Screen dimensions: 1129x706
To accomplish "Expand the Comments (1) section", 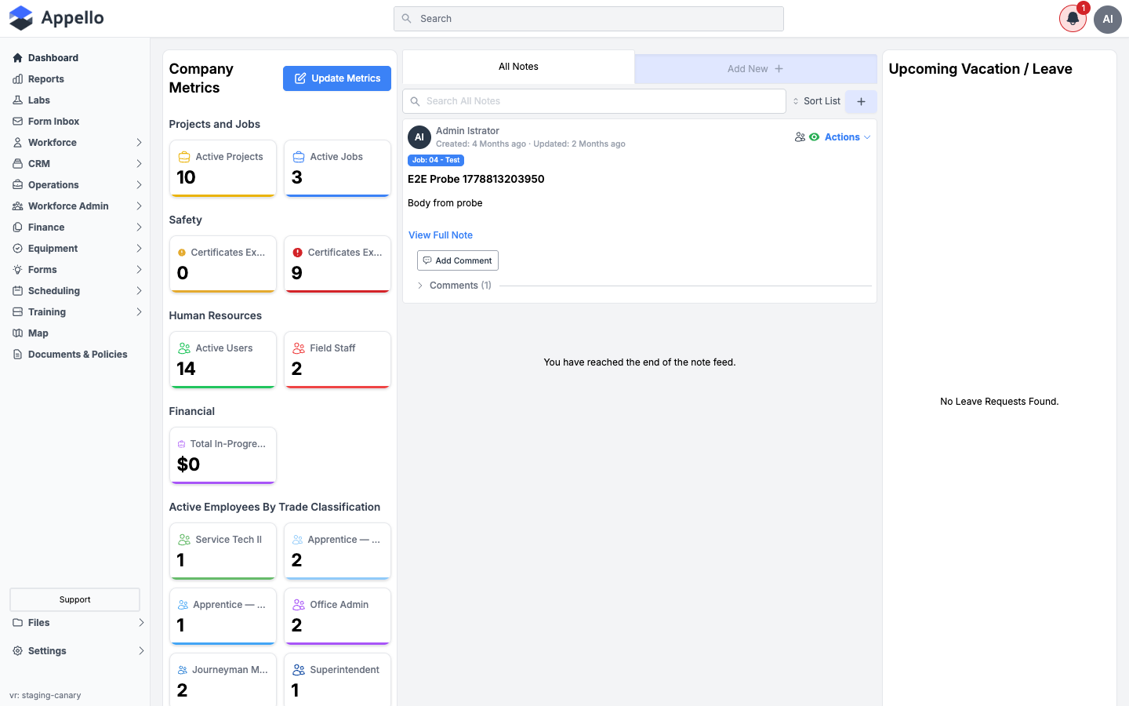I will click(x=454, y=286).
